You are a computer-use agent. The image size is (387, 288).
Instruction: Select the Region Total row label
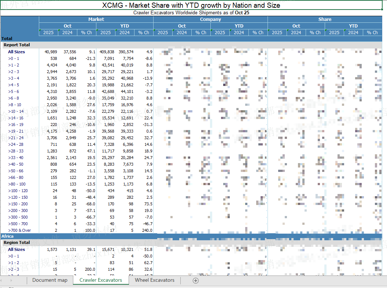pyautogui.click(x=17, y=243)
